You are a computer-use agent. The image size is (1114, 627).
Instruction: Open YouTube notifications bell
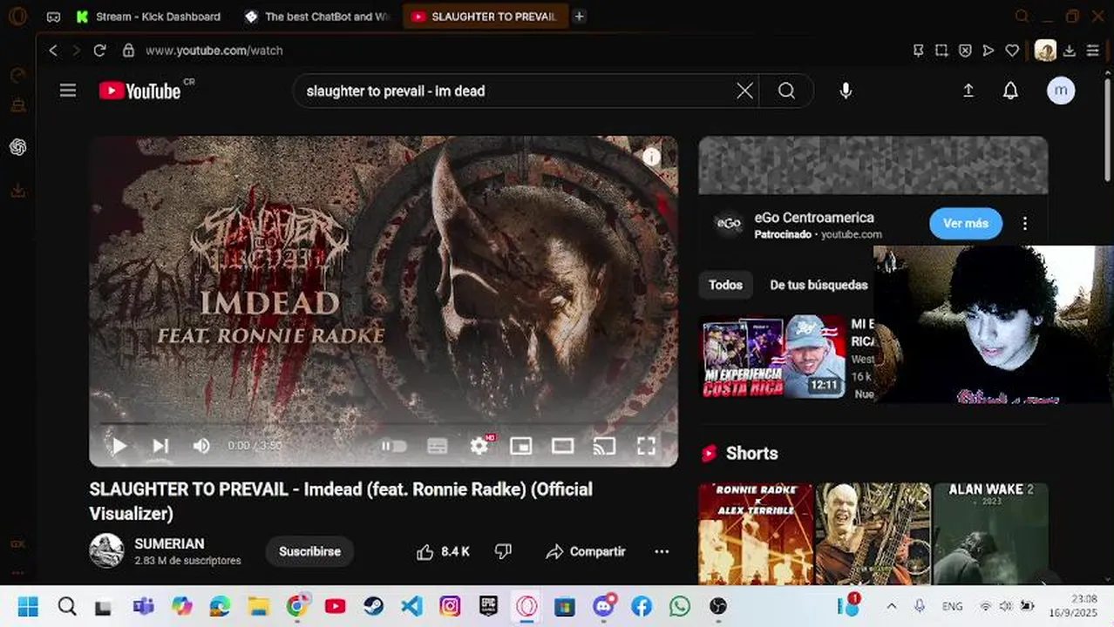[1010, 91]
